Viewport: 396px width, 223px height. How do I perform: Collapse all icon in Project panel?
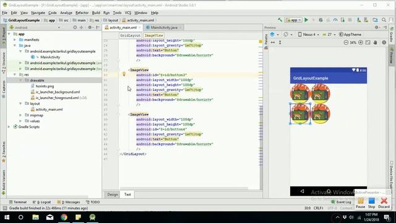pos(81,27)
